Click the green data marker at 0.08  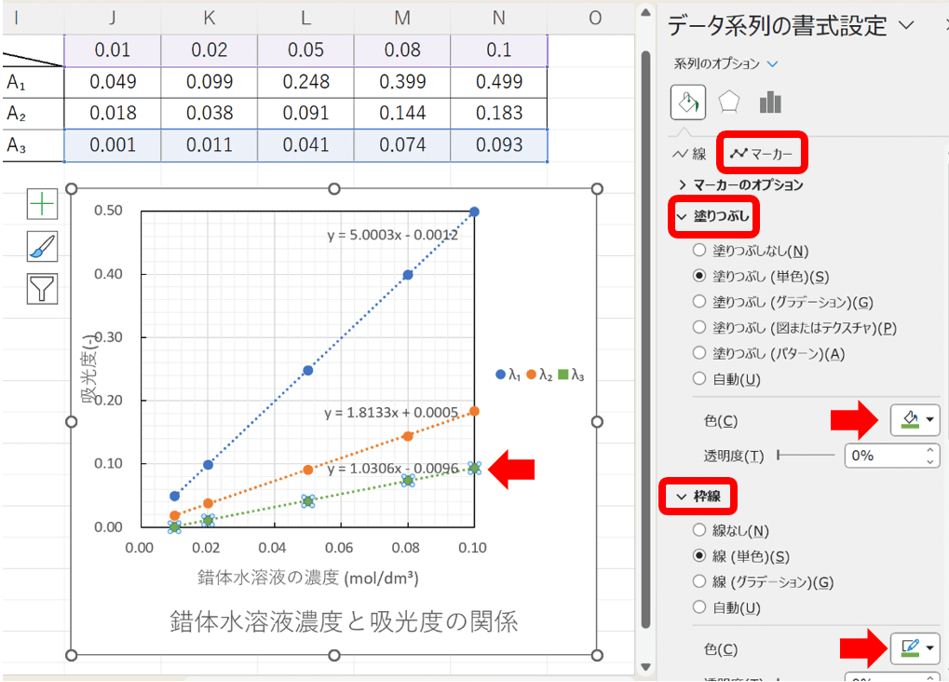[408, 481]
